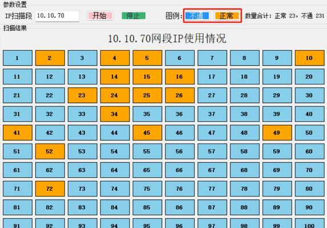
Task: Click blue IP cell 100
Action: click(310, 223)
